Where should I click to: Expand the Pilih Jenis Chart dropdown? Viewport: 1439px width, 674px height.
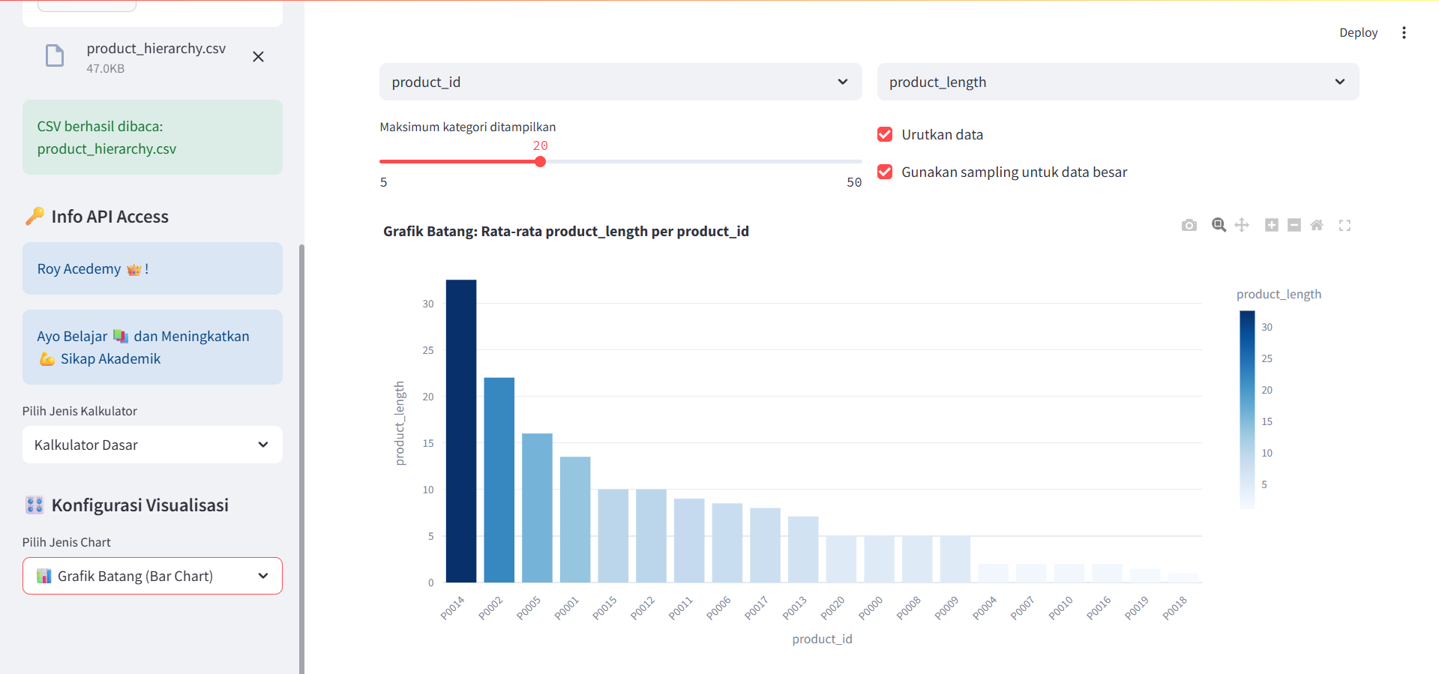(x=152, y=577)
